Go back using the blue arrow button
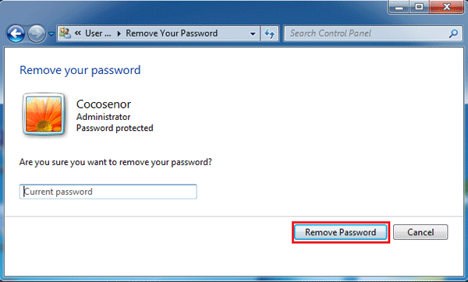The height and width of the screenshot is (282, 468). point(16,33)
